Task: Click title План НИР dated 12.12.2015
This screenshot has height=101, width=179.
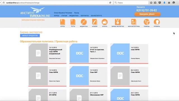Action: point(94,72)
